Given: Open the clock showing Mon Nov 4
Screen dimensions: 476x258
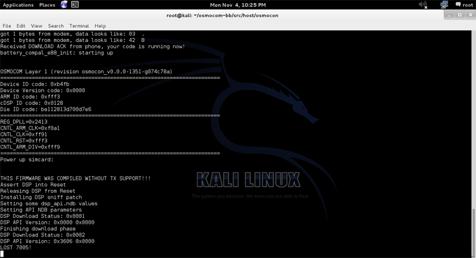Looking at the screenshot, I should click(x=238, y=5).
